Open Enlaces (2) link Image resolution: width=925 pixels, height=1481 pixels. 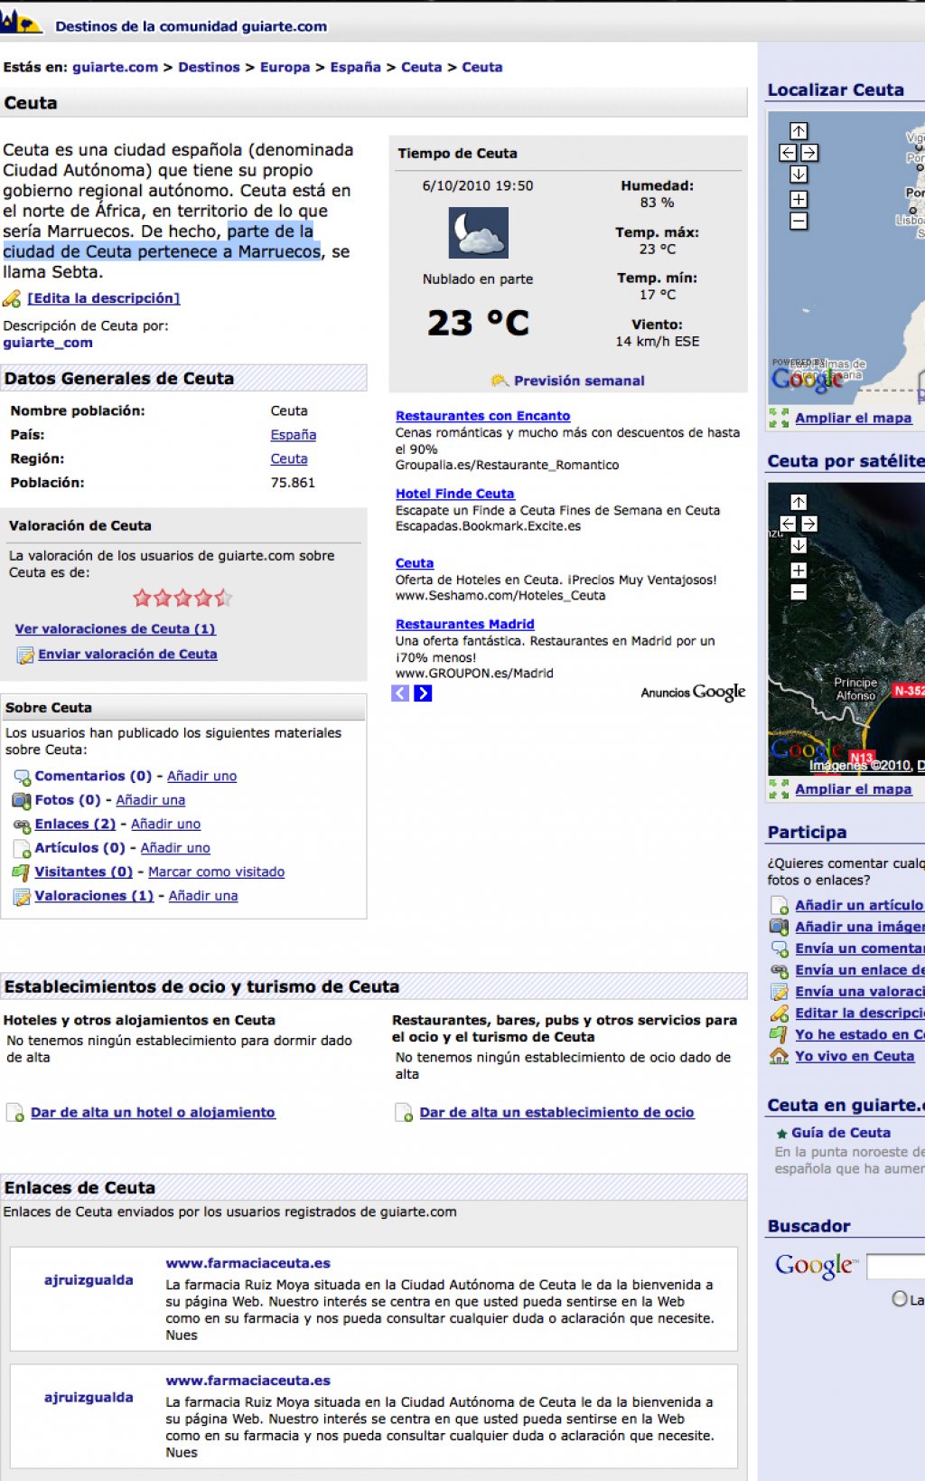click(75, 824)
